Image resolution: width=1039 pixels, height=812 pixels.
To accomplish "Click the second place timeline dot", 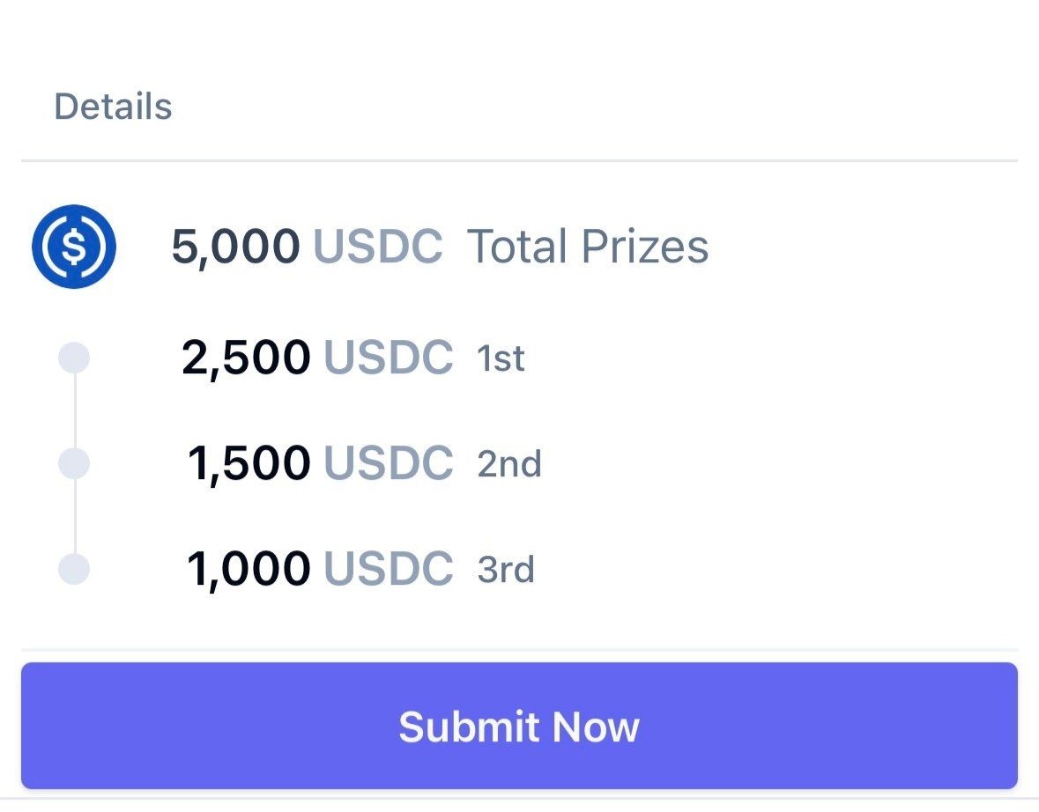I will tap(74, 463).
